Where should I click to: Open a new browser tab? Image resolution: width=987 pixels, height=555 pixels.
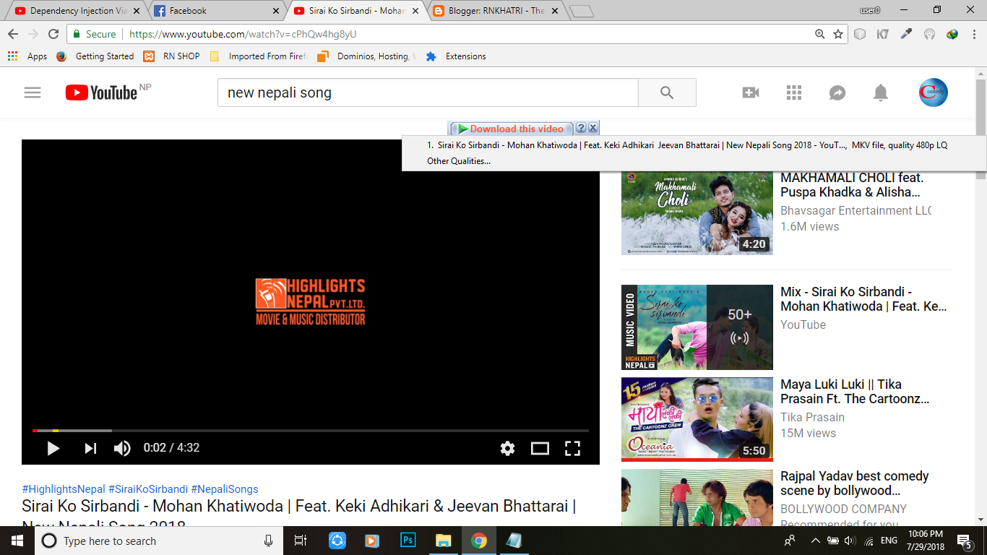[582, 11]
